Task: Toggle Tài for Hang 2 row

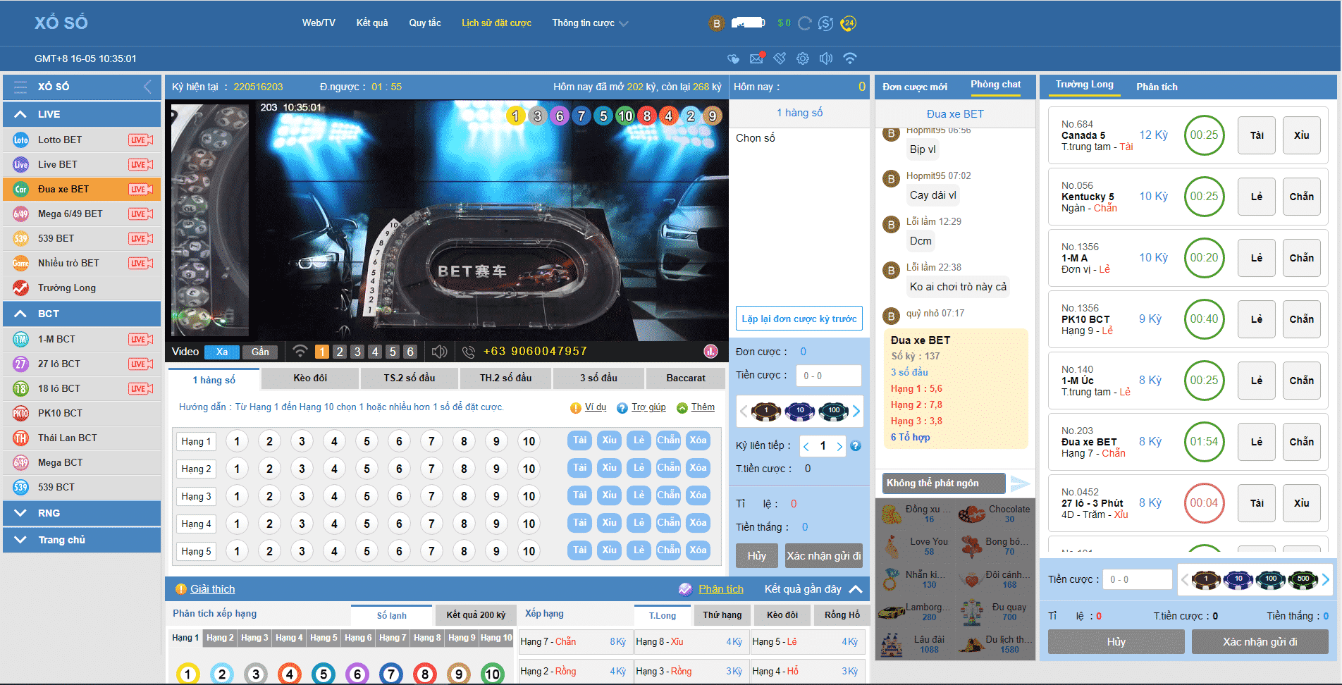Action: coord(579,468)
